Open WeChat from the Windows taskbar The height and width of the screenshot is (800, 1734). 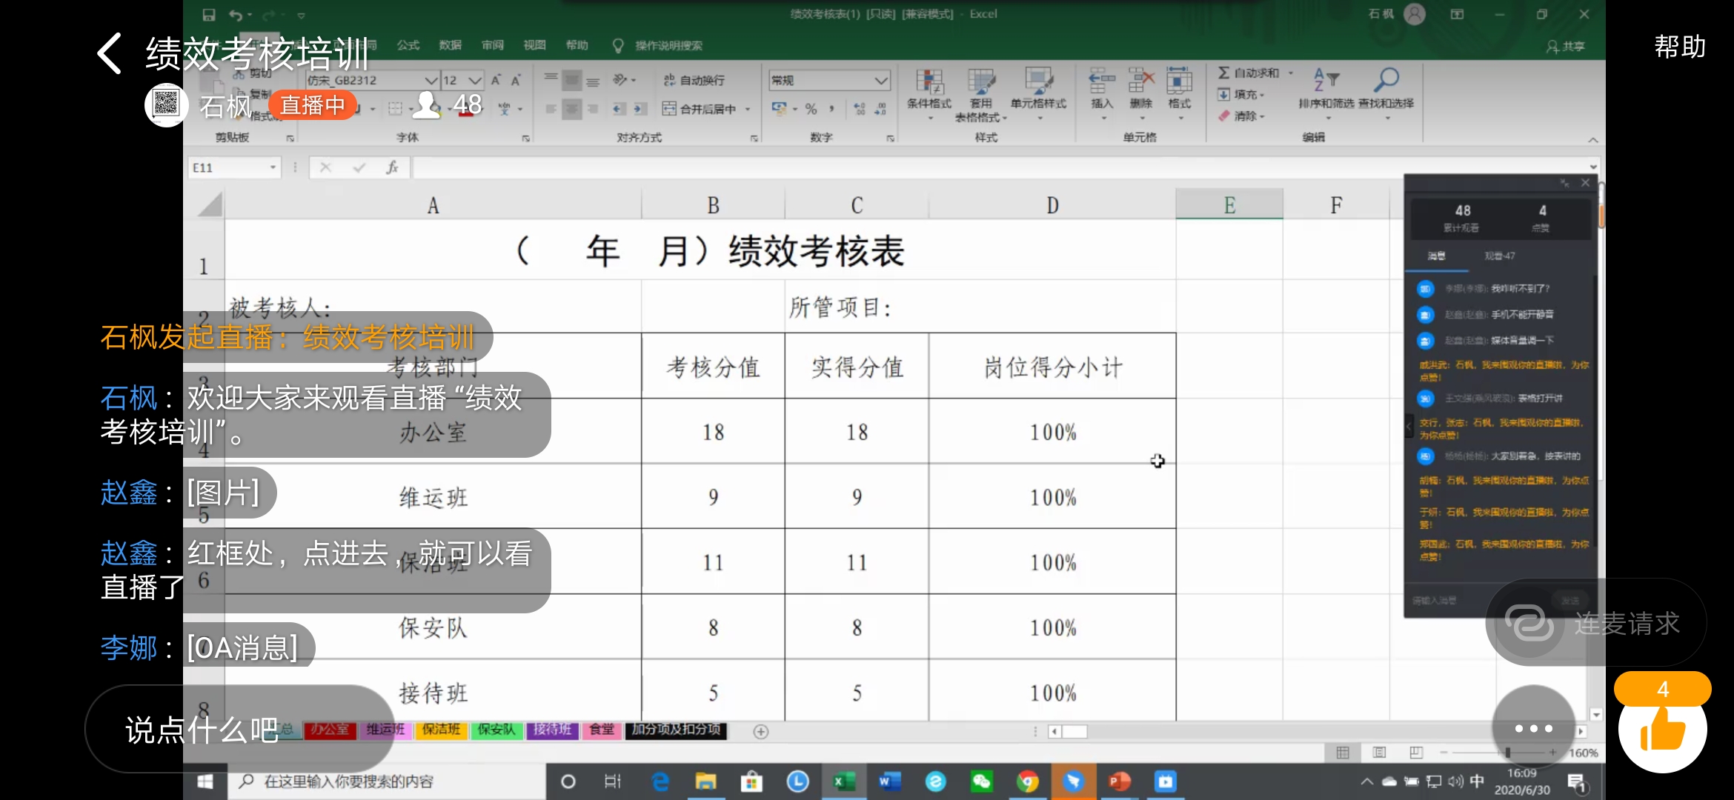[x=981, y=781]
